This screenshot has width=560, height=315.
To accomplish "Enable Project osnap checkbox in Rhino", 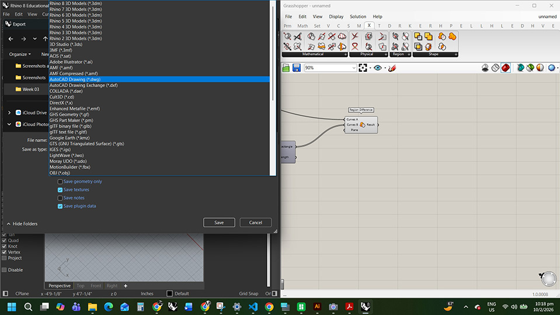I will [4, 258].
